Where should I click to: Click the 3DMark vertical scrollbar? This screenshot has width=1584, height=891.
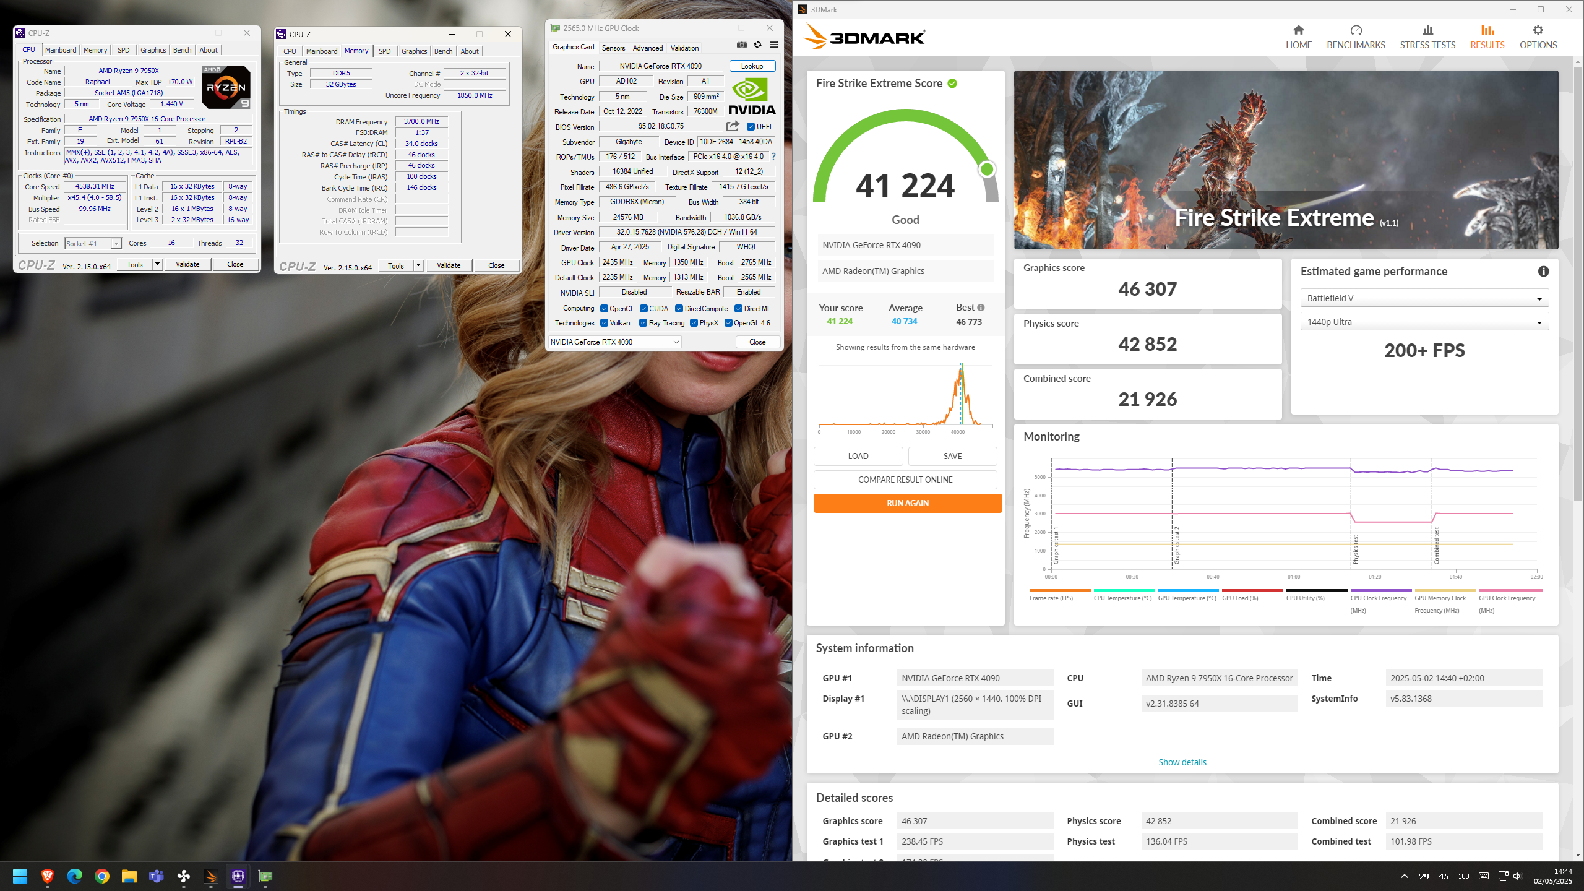point(1577,285)
